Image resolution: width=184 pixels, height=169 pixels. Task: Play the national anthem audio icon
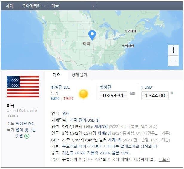pos(27,136)
